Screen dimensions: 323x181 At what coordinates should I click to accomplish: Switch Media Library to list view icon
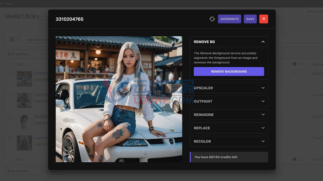[x=12, y=39]
